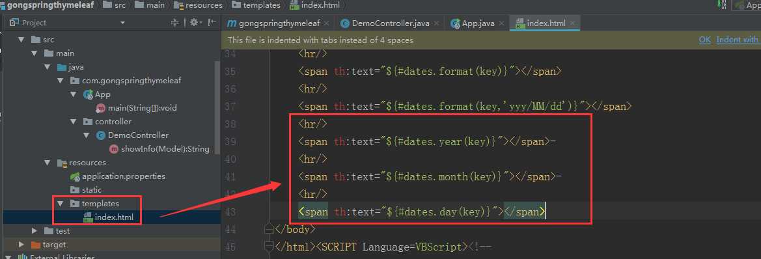Click the java source folder icon

pos(62,67)
